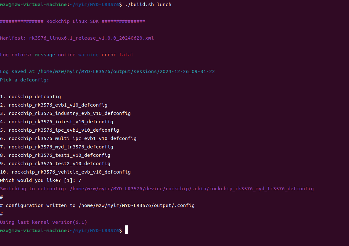Click option 7 myd_lr3576_defconfig entry
The height and width of the screenshot is (246, 349).
[56, 147]
